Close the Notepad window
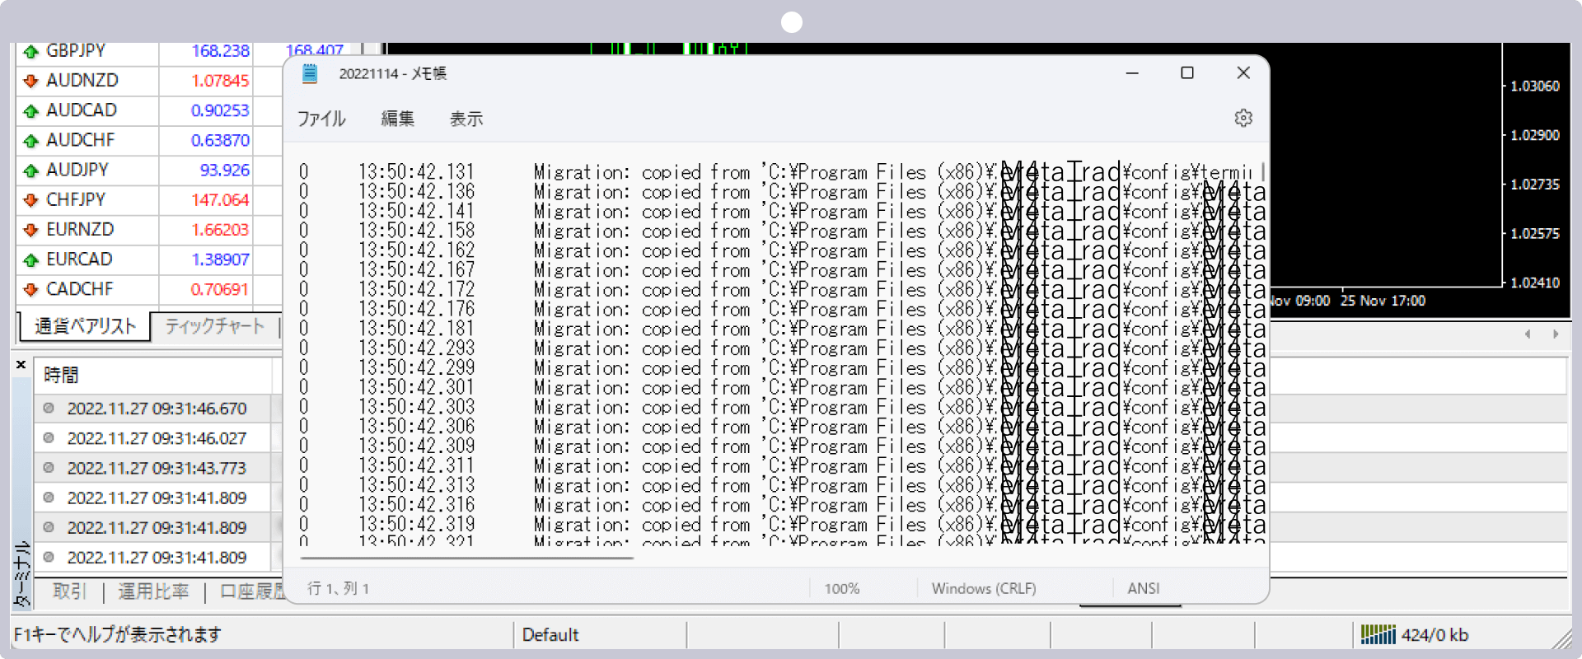The width and height of the screenshot is (1582, 659). pyautogui.click(x=1243, y=73)
